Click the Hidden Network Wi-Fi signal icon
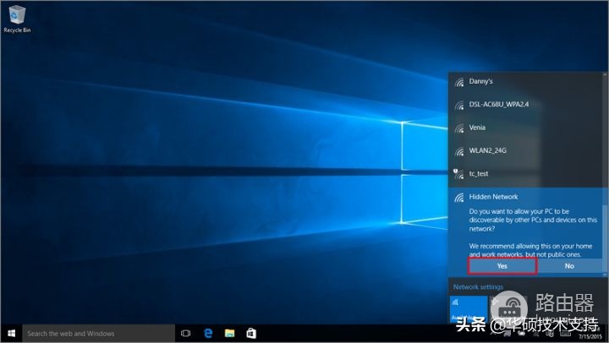The image size is (609, 343). click(x=459, y=198)
